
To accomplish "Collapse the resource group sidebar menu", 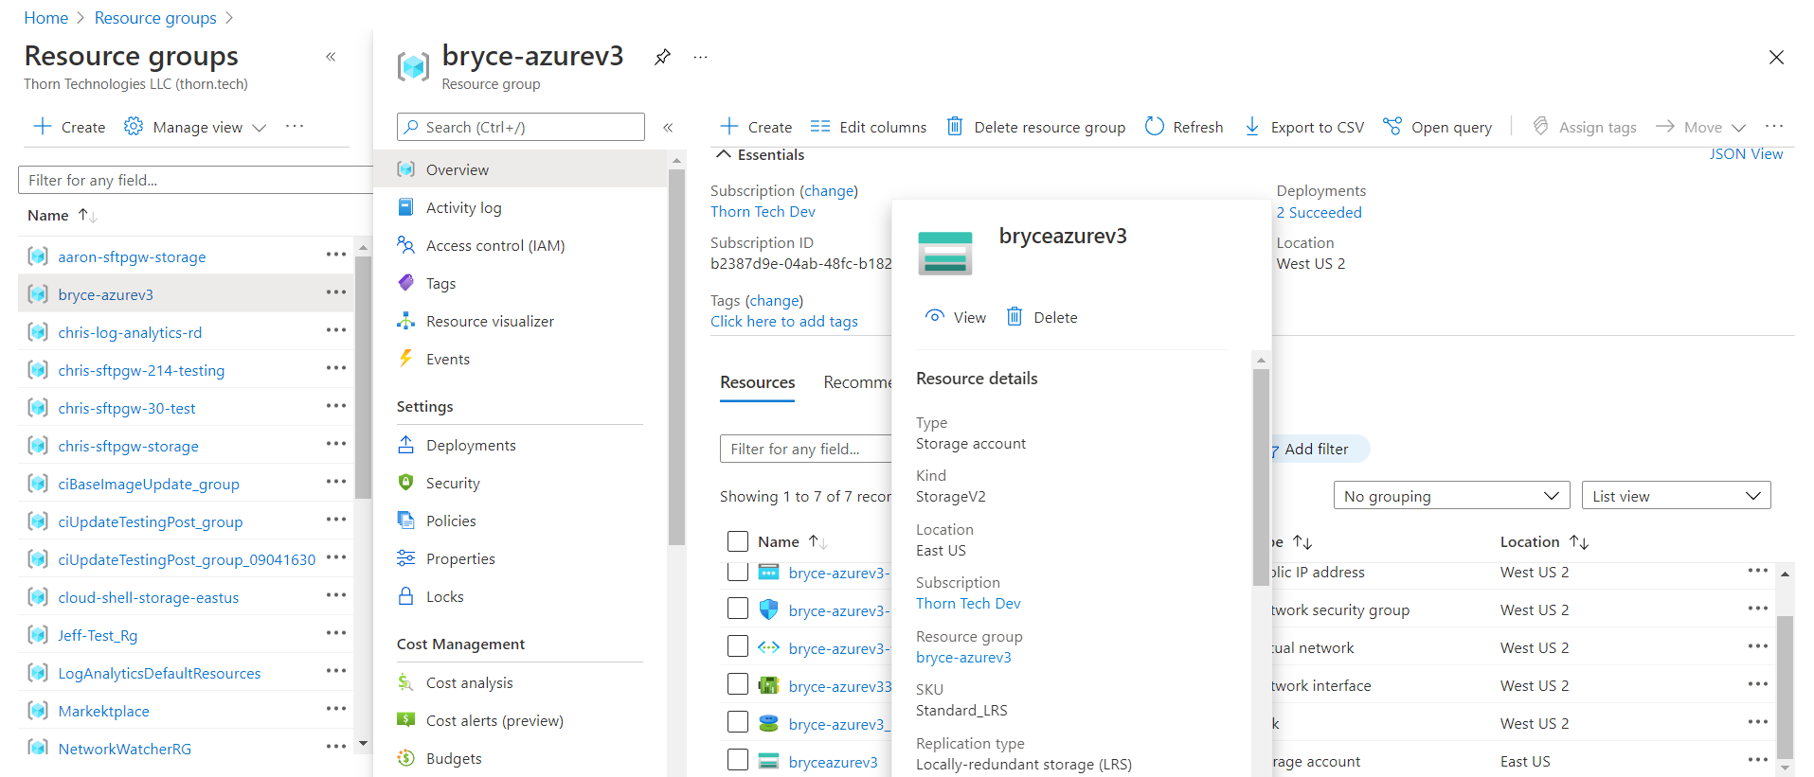I will pyautogui.click(x=668, y=127).
